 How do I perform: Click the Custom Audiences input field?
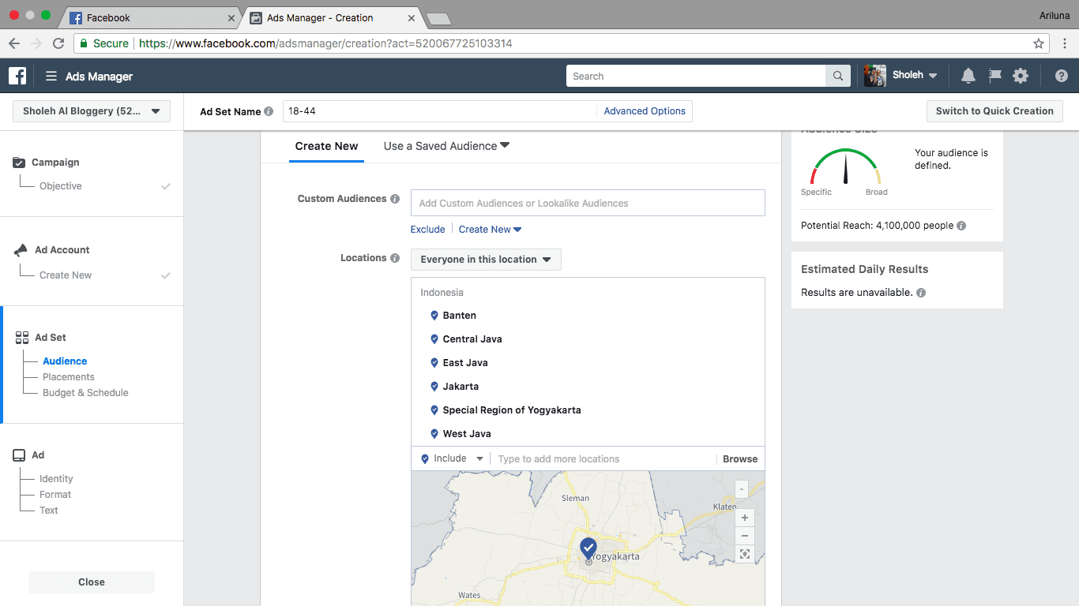(588, 203)
